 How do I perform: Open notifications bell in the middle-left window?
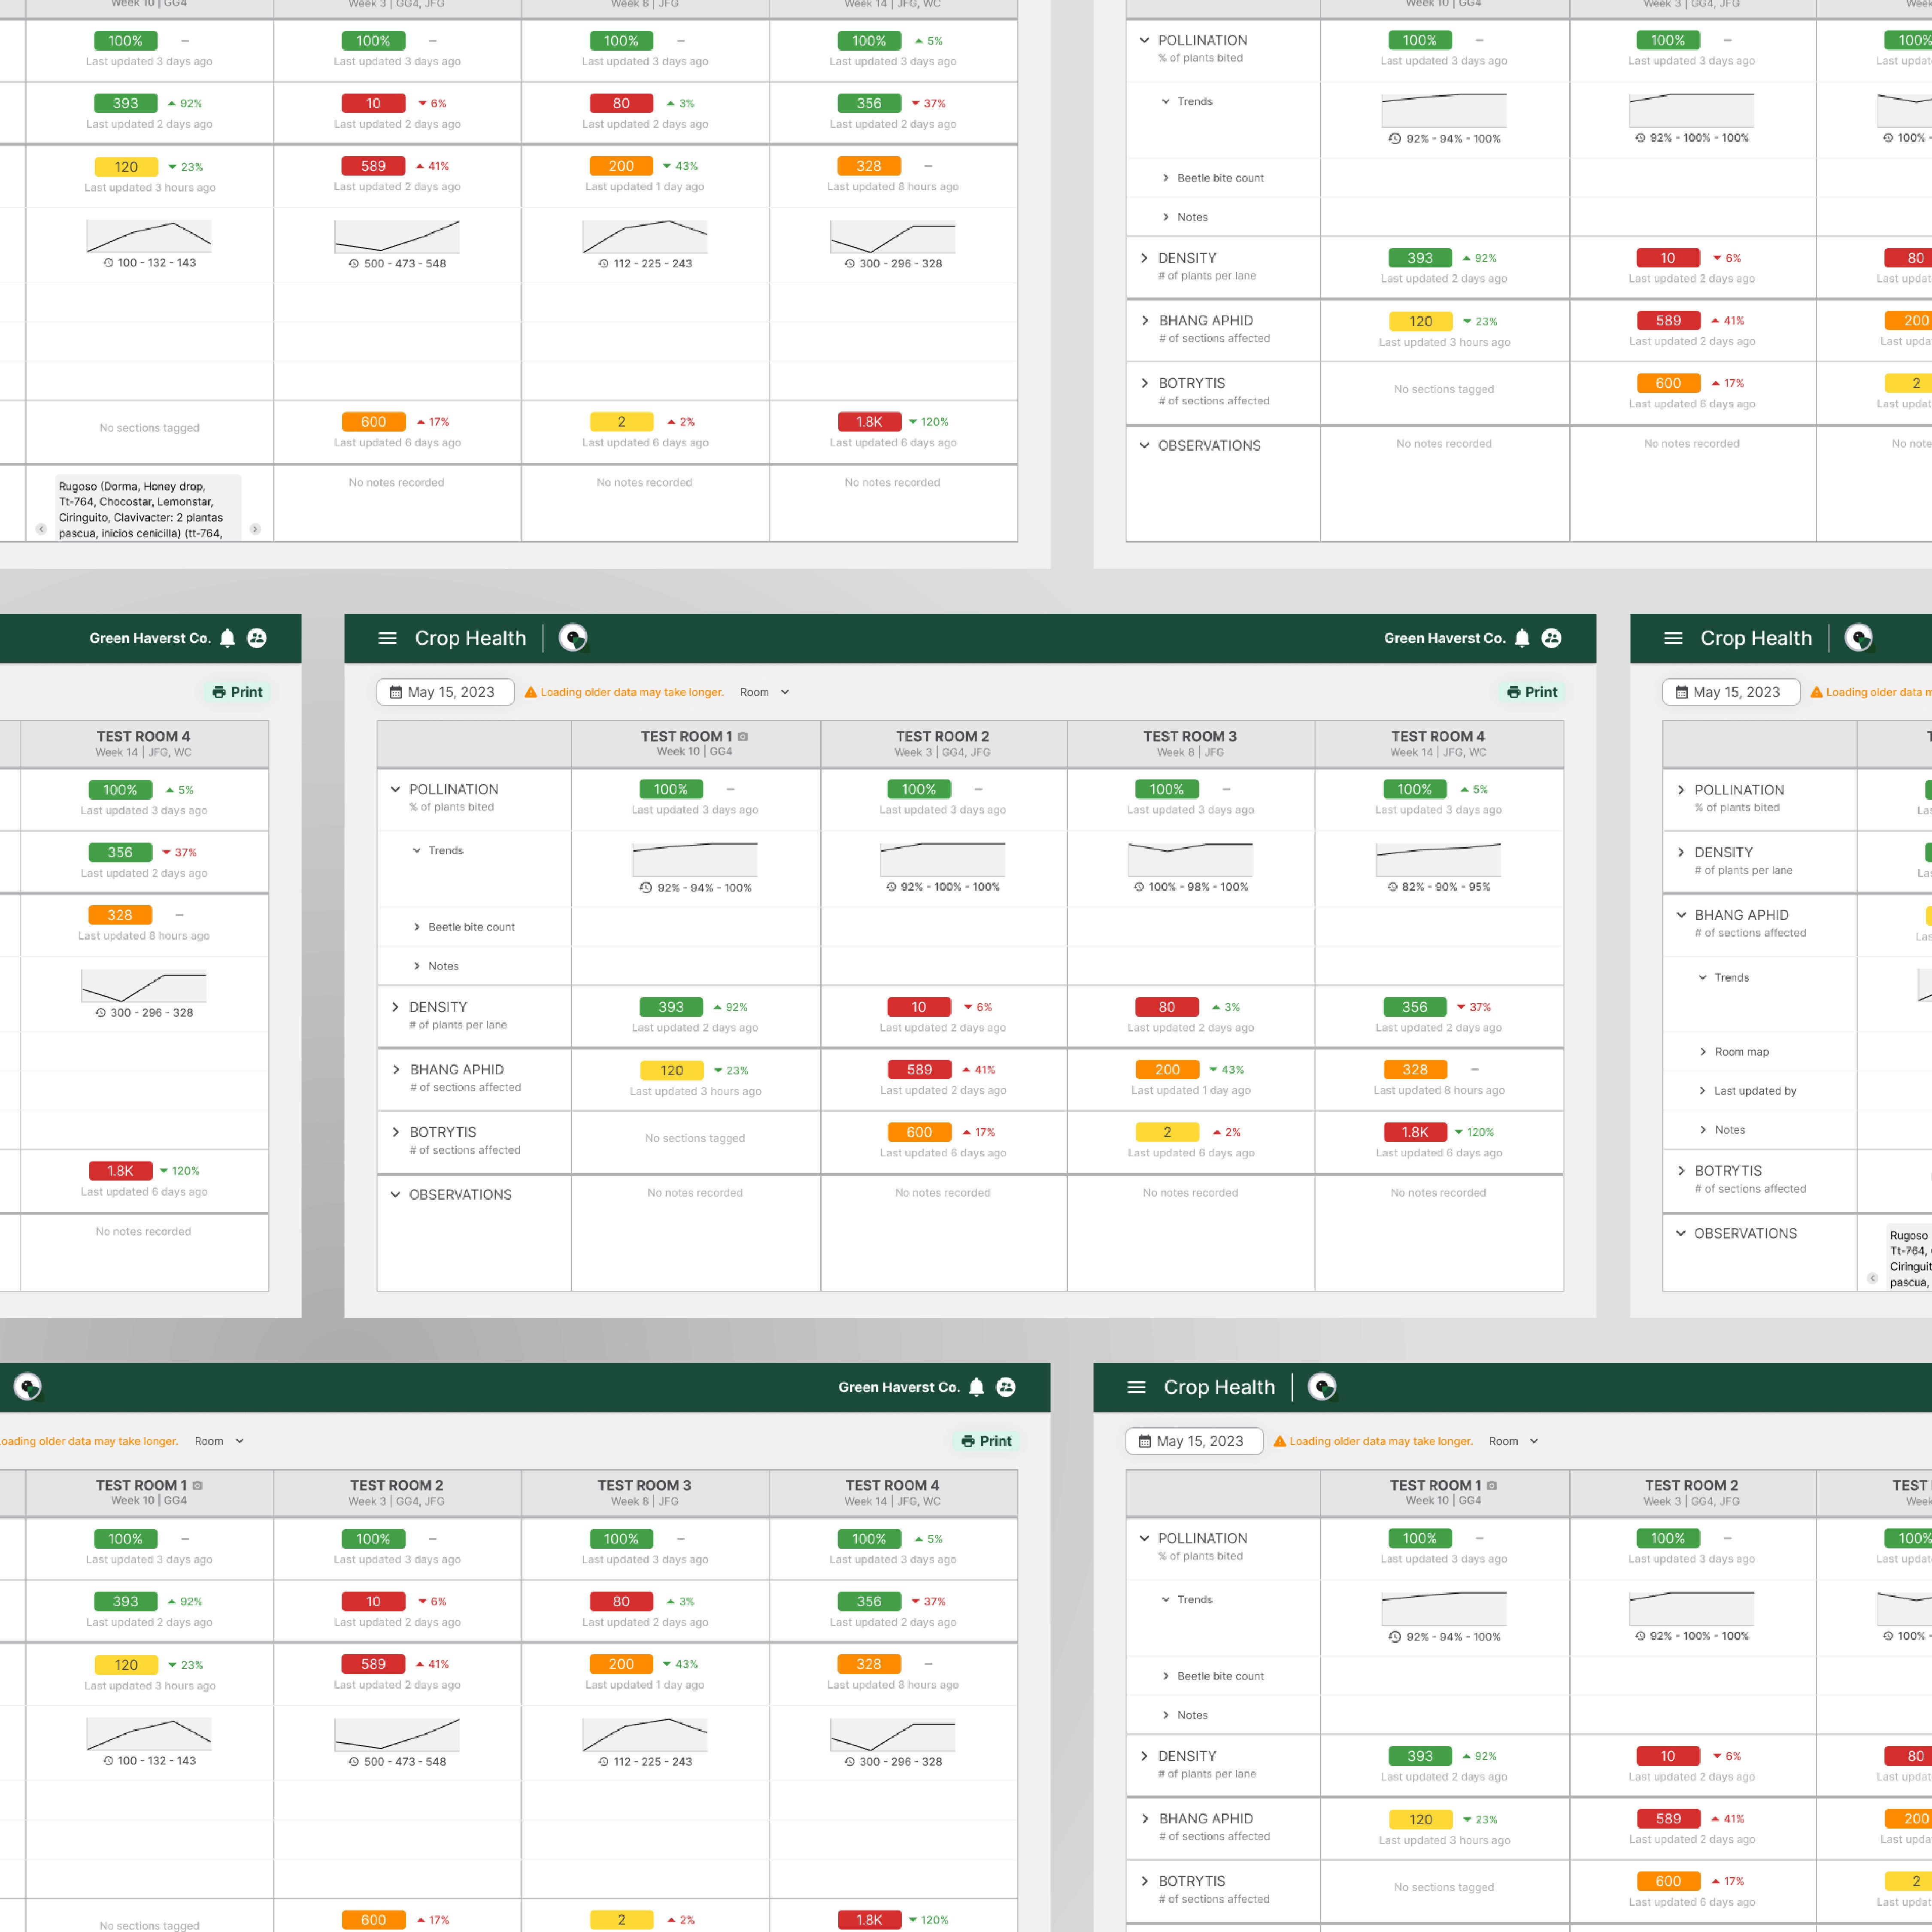(x=227, y=638)
